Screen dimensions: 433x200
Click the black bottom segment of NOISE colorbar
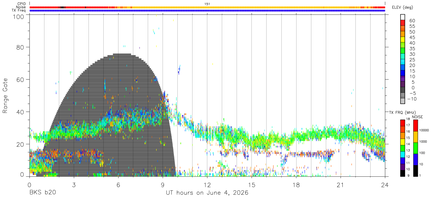tap(415, 170)
